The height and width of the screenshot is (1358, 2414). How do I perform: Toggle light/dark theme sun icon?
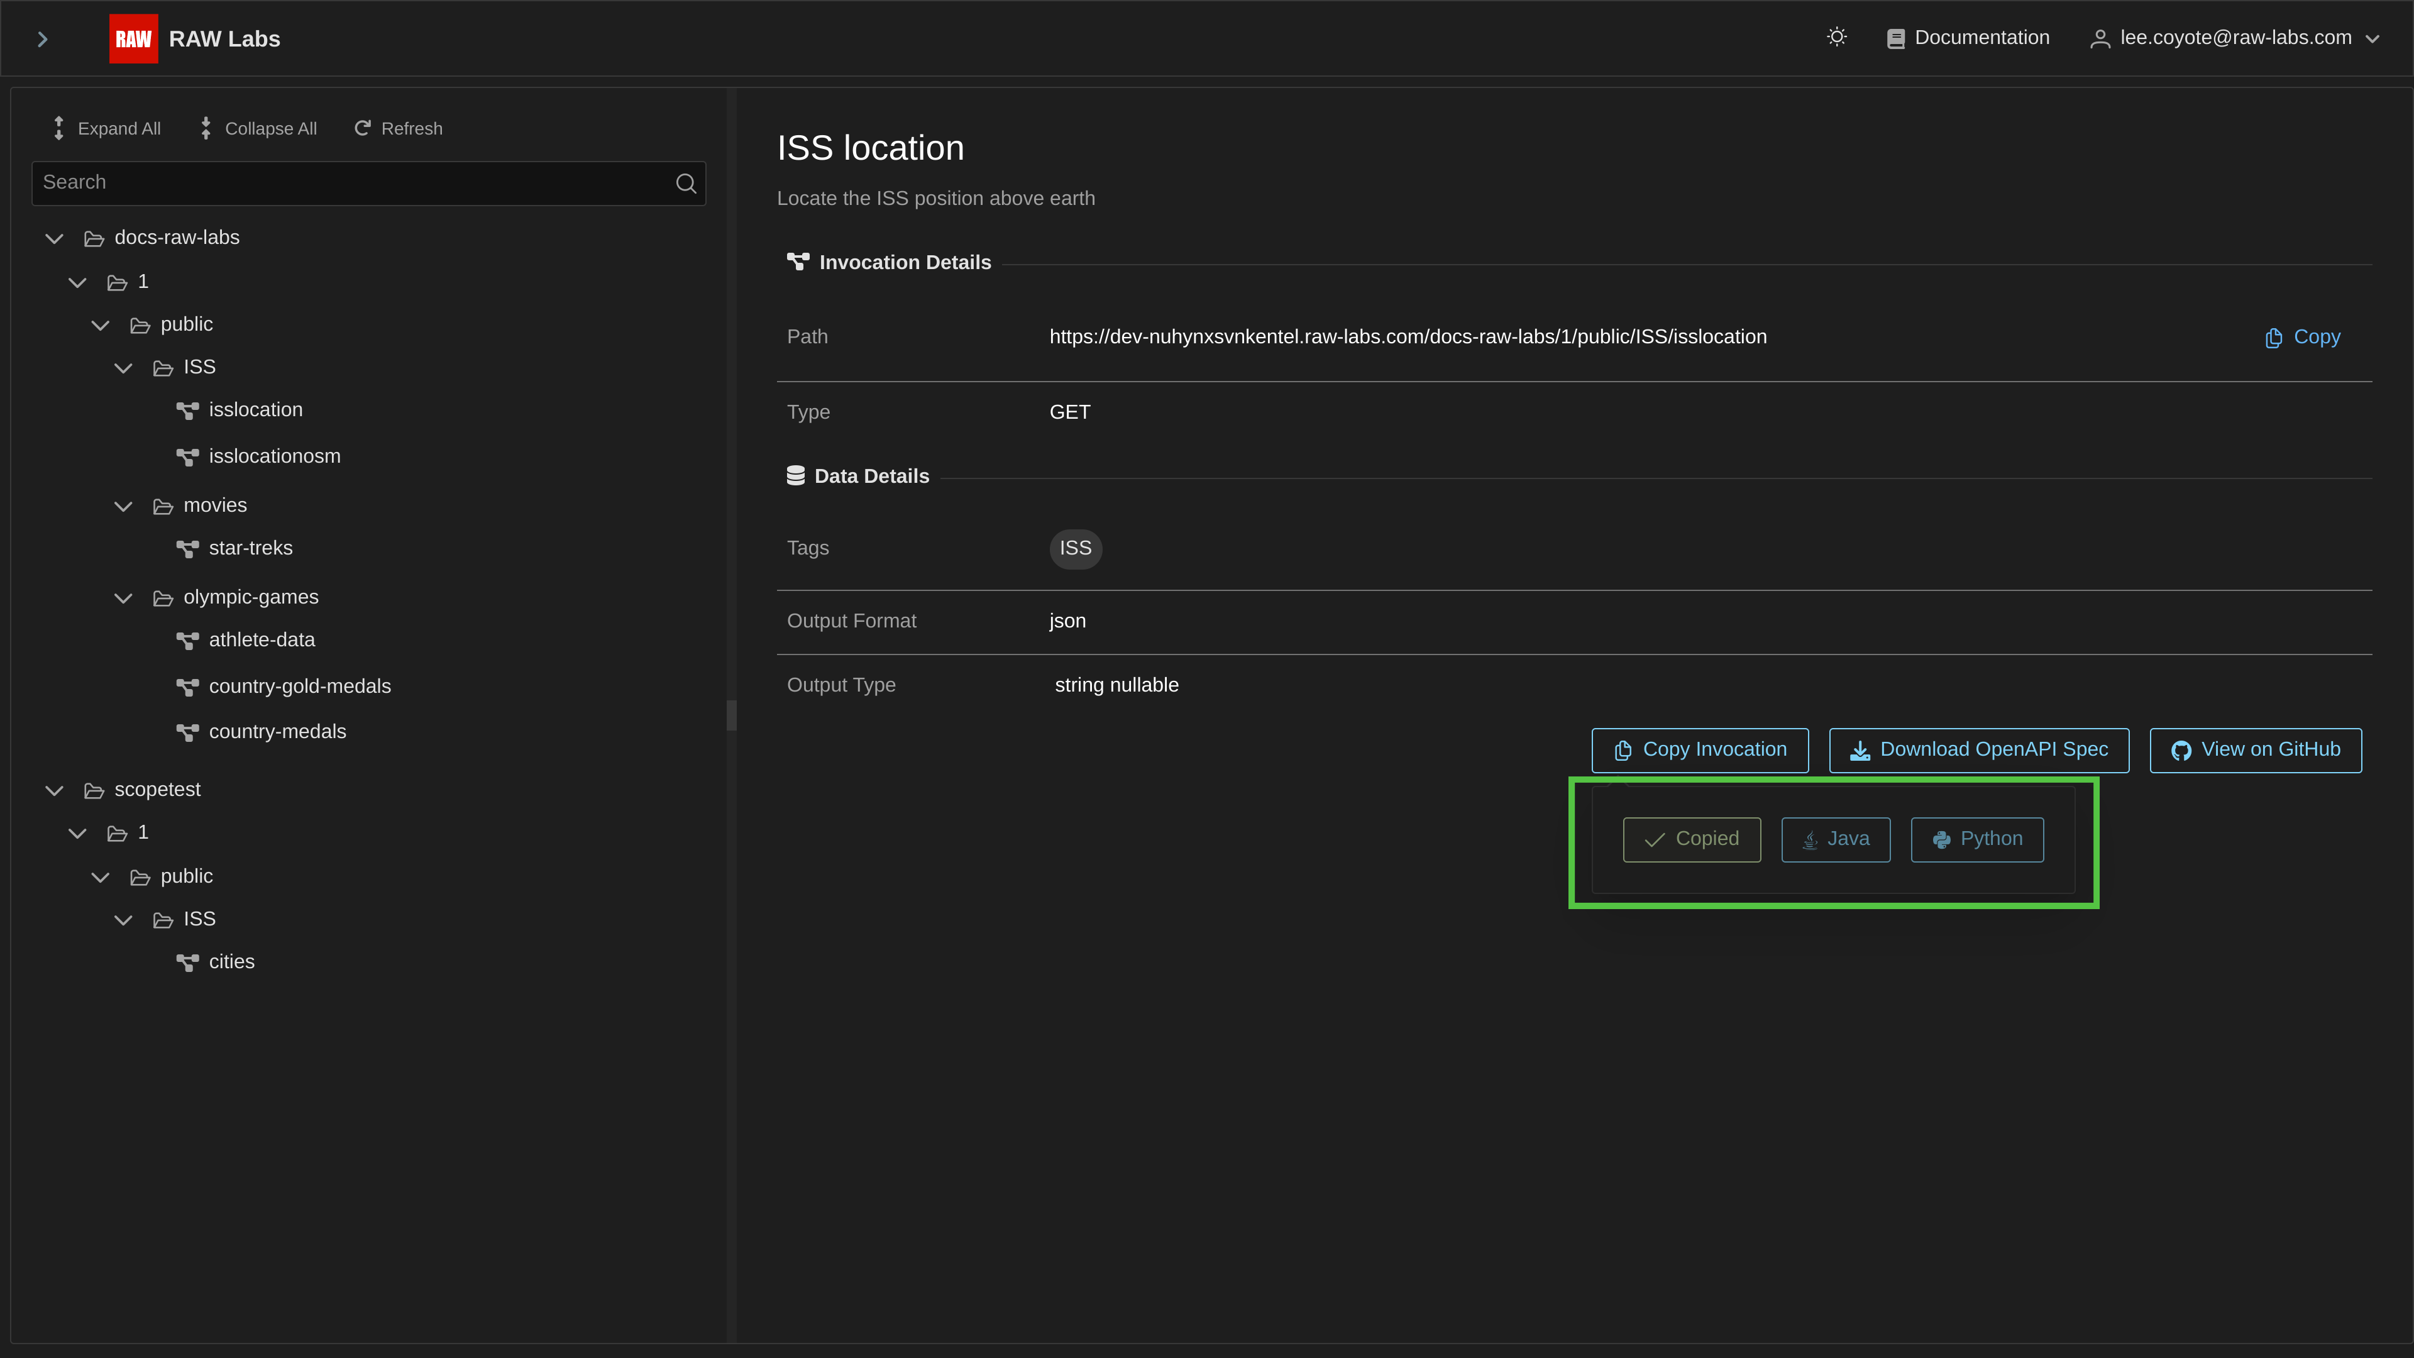(x=1837, y=38)
